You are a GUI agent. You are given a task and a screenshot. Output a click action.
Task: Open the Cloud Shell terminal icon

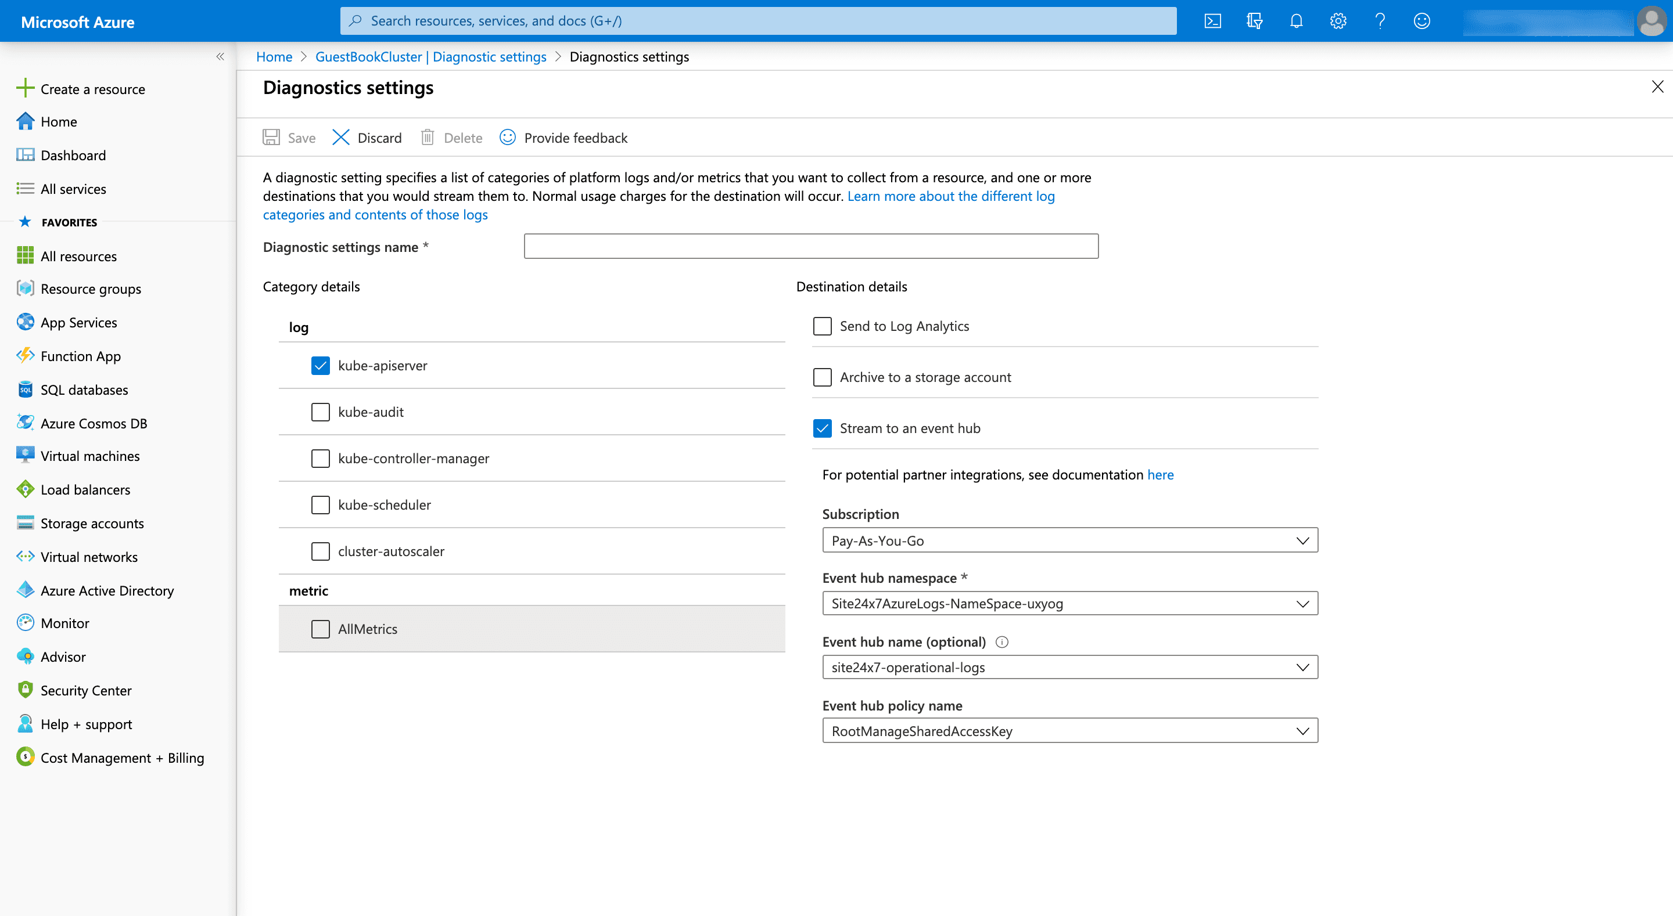tap(1212, 20)
